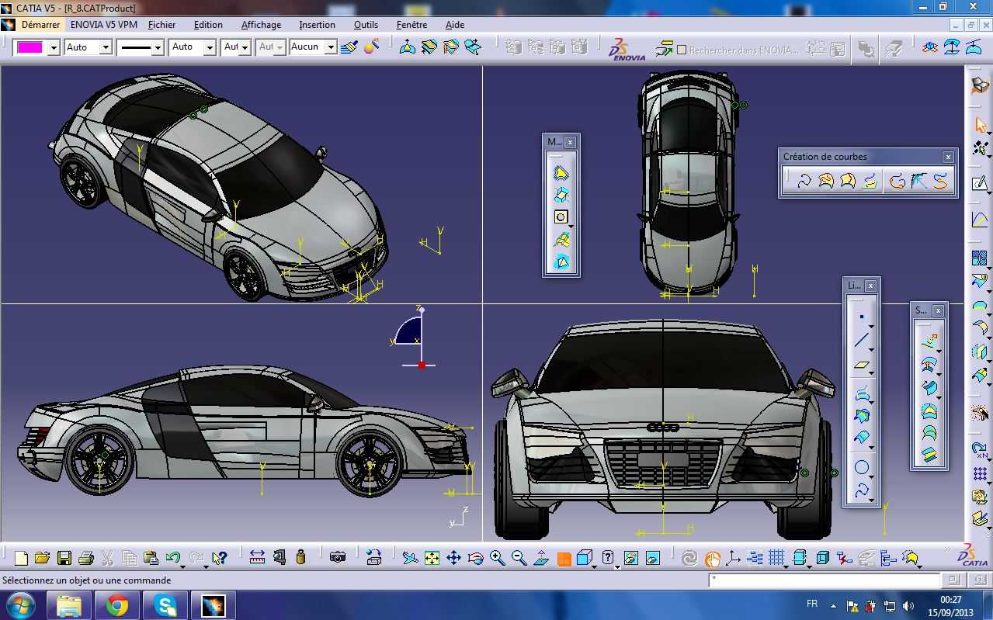Open the first Auto transparency dropdown
This screenshot has height=620, width=993.
click(106, 48)
